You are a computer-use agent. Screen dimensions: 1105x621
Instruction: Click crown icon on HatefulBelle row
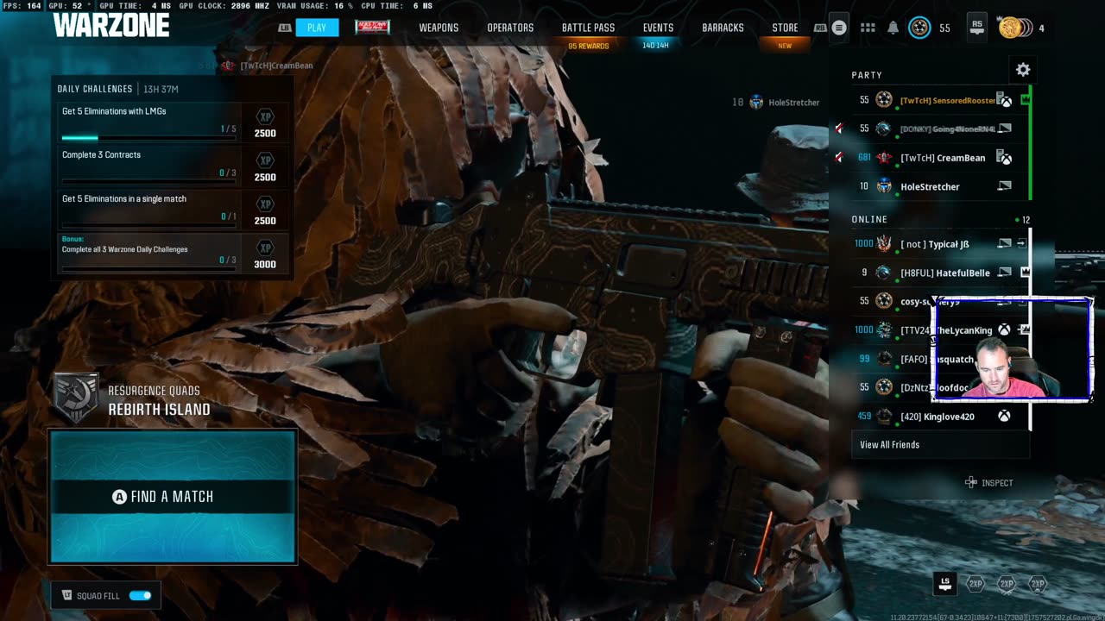[1025, 273]
